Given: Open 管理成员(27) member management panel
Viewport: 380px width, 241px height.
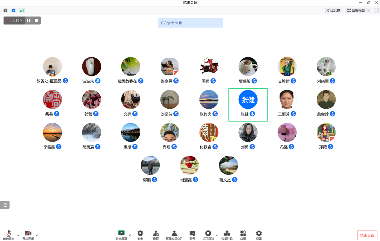Looking at the screenshot, I should (x=174, y=235).
